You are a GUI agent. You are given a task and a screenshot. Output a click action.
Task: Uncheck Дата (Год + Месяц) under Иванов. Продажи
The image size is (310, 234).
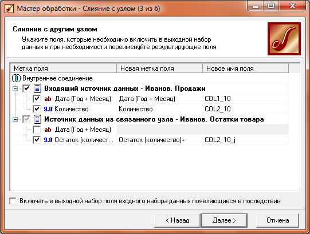click(37, 99)
